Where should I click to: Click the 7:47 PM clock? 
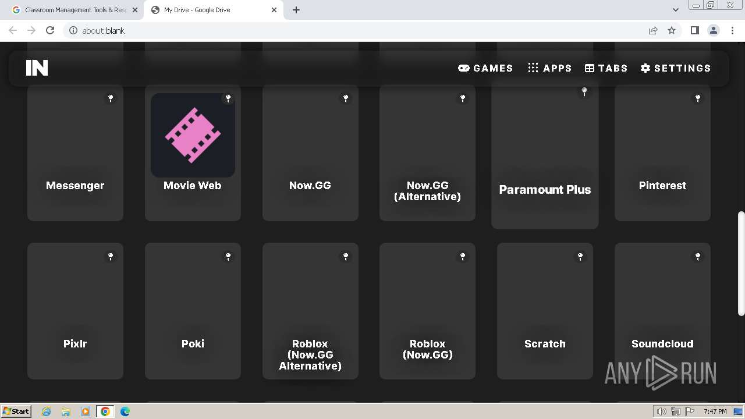[715, 411]
